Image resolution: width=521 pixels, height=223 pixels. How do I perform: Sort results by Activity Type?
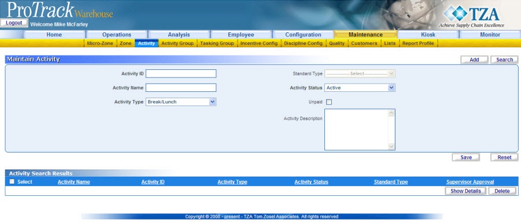pos(232,182)
